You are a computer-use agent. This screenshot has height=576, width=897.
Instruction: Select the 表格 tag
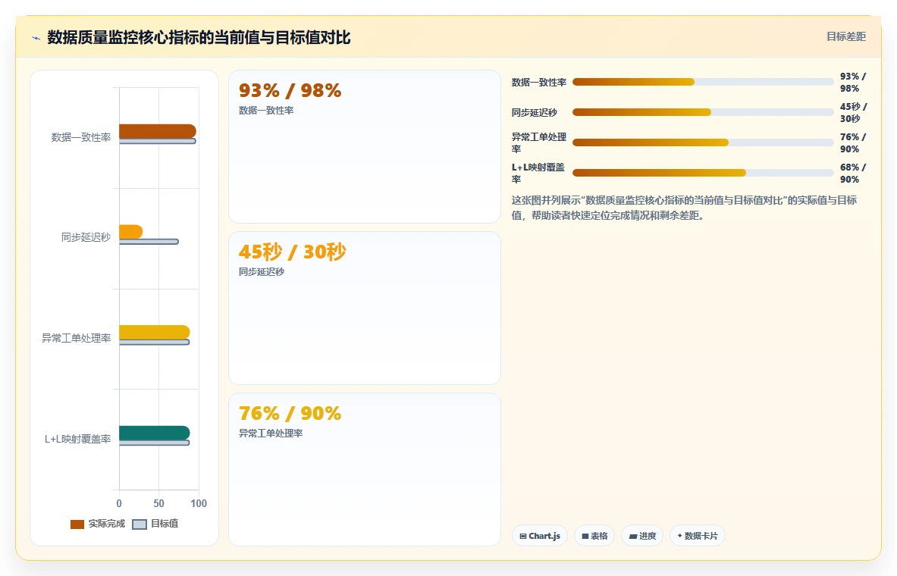coord(594,536)
